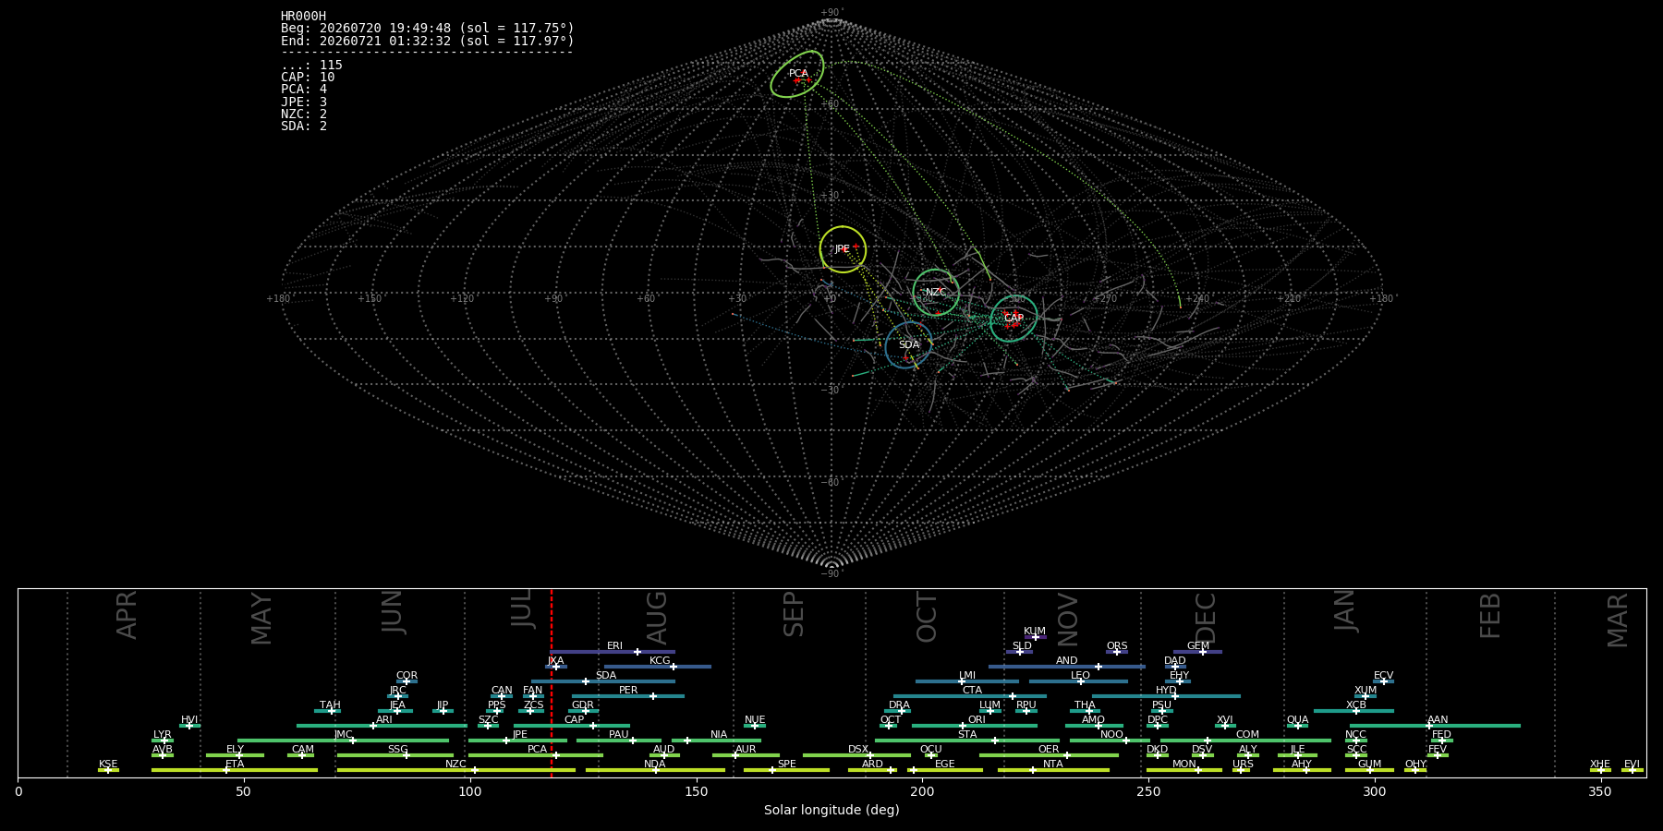The height and width of the screenshot is (831, 1663).
Task: Click the APR month label
Action: (127, 615)
